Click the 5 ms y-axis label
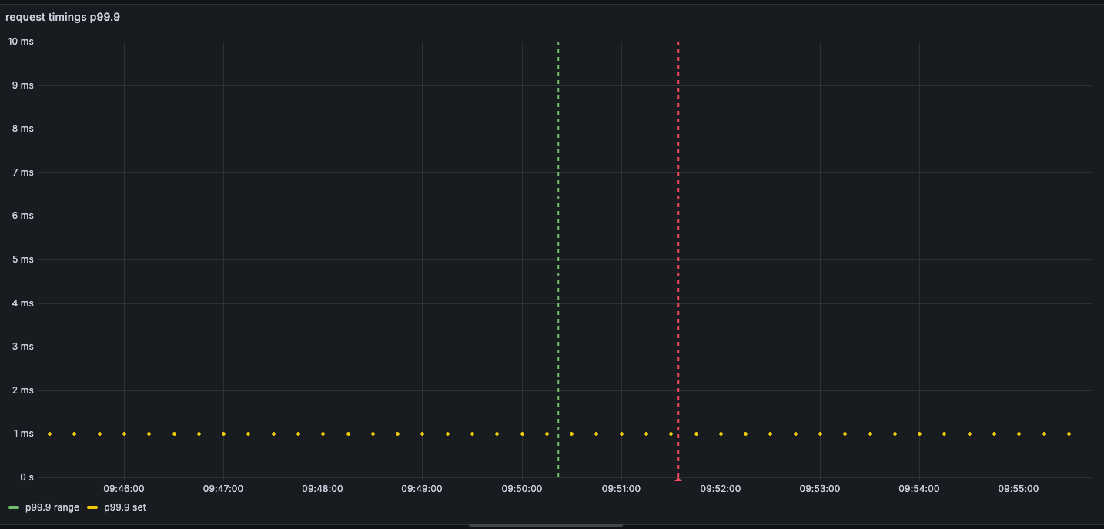Image resolution: width=1104 pixels, height=529 pixels. (23, 259)
